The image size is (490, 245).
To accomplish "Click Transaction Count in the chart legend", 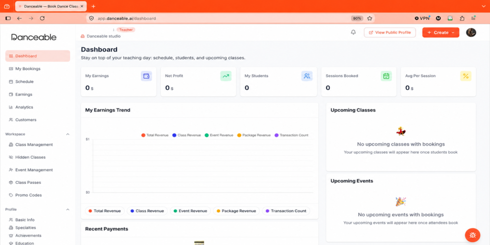I will tap(291, 135).
